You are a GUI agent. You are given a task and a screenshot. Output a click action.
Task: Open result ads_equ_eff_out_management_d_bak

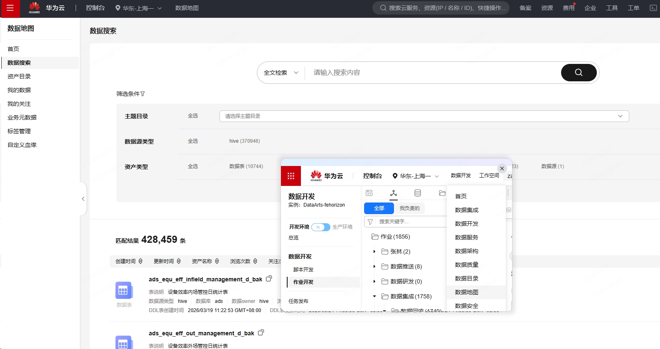201,333
